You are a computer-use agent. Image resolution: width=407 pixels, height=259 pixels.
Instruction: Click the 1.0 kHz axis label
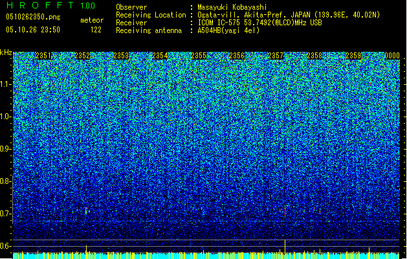[5, 117]
